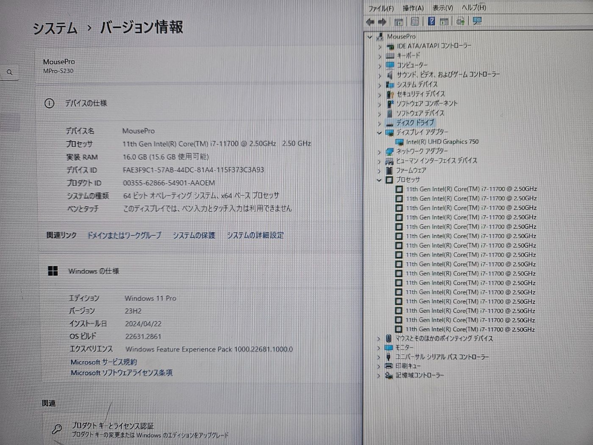Screen dimensions: 593x445
Task: Click the mouse and pointing devices icon
Action: point(388,338)
